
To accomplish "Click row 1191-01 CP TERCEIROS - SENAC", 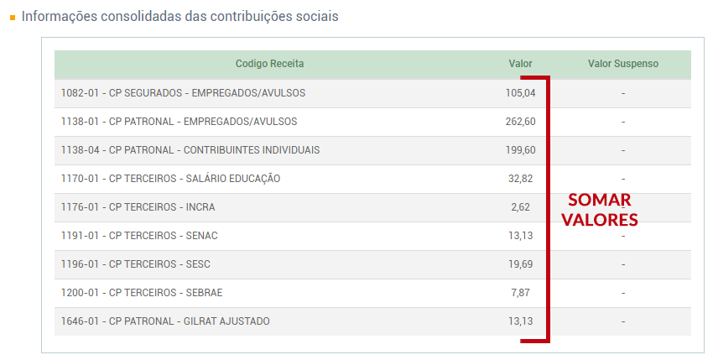I will pyautogui.click(x=139, y=236).
